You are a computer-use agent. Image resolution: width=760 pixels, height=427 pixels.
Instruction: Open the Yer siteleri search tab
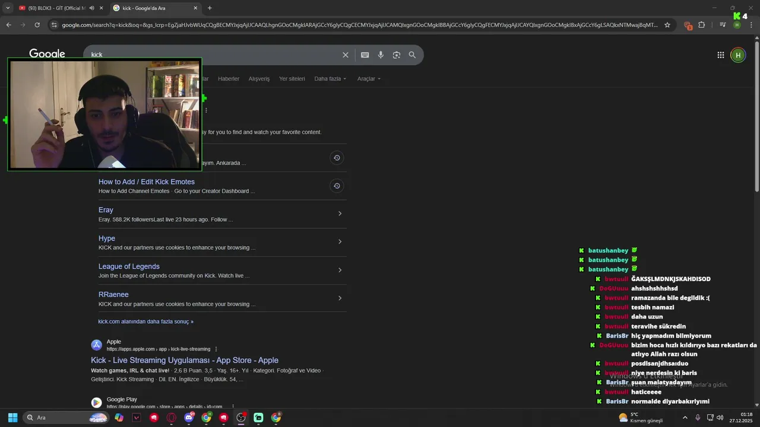point(292,79)
